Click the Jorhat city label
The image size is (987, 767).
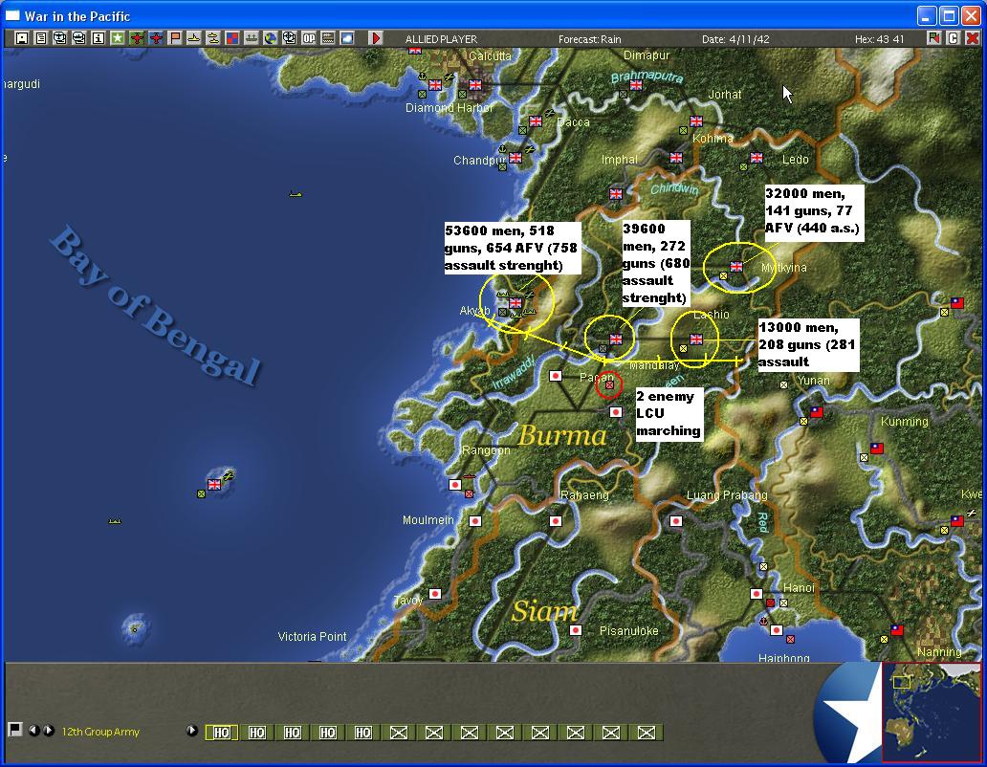click(725, 95)
